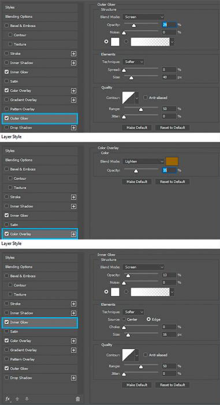Select Styles item in Inner Glow dialog
Image resolution: width=220 pixels, height=405 pixels.
click(40, 257)
